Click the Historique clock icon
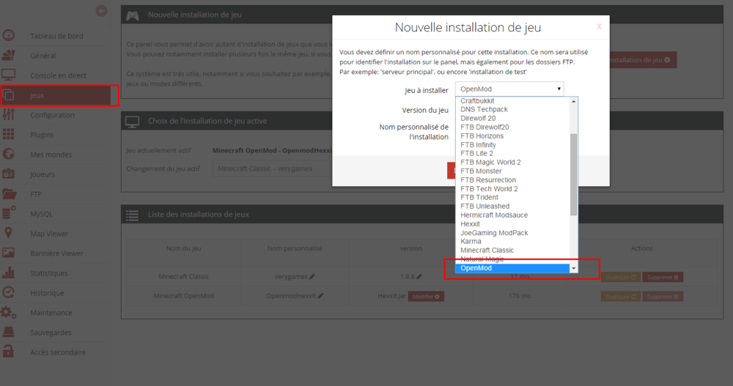Image resolution: width=733 pixels, height=386 pixels. [8, 292]
